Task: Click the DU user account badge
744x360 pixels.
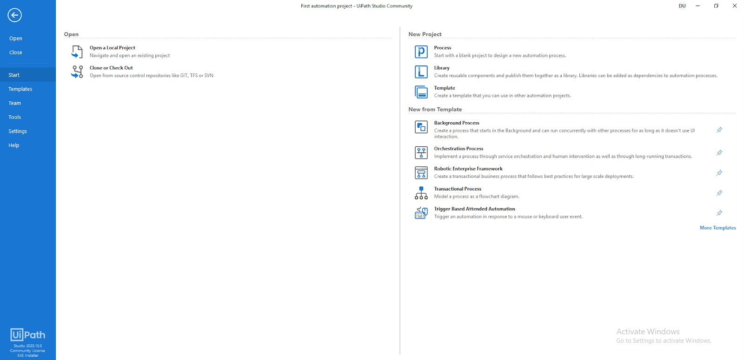Action: 682,6
